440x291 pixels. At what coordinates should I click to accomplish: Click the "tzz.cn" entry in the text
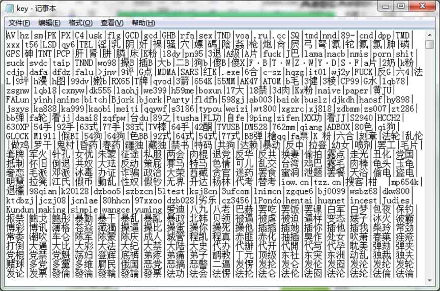pyautogui.click(x=327, y=182)
